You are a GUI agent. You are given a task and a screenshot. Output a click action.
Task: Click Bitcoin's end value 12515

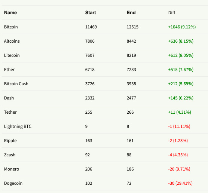(x=132, y=27)
